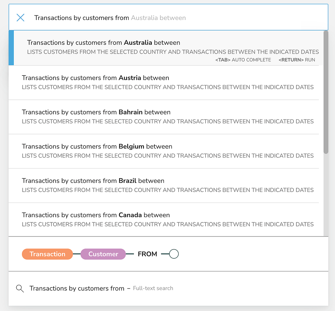
Task: Choose the Austria suggestion
Action: [96, 78]
